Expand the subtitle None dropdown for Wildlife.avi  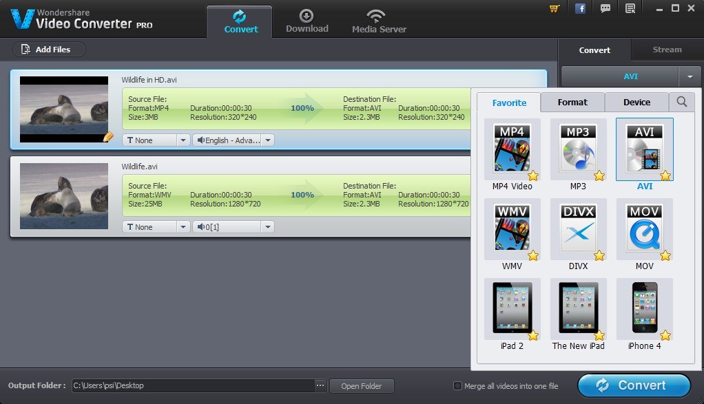tap(183, 226)
